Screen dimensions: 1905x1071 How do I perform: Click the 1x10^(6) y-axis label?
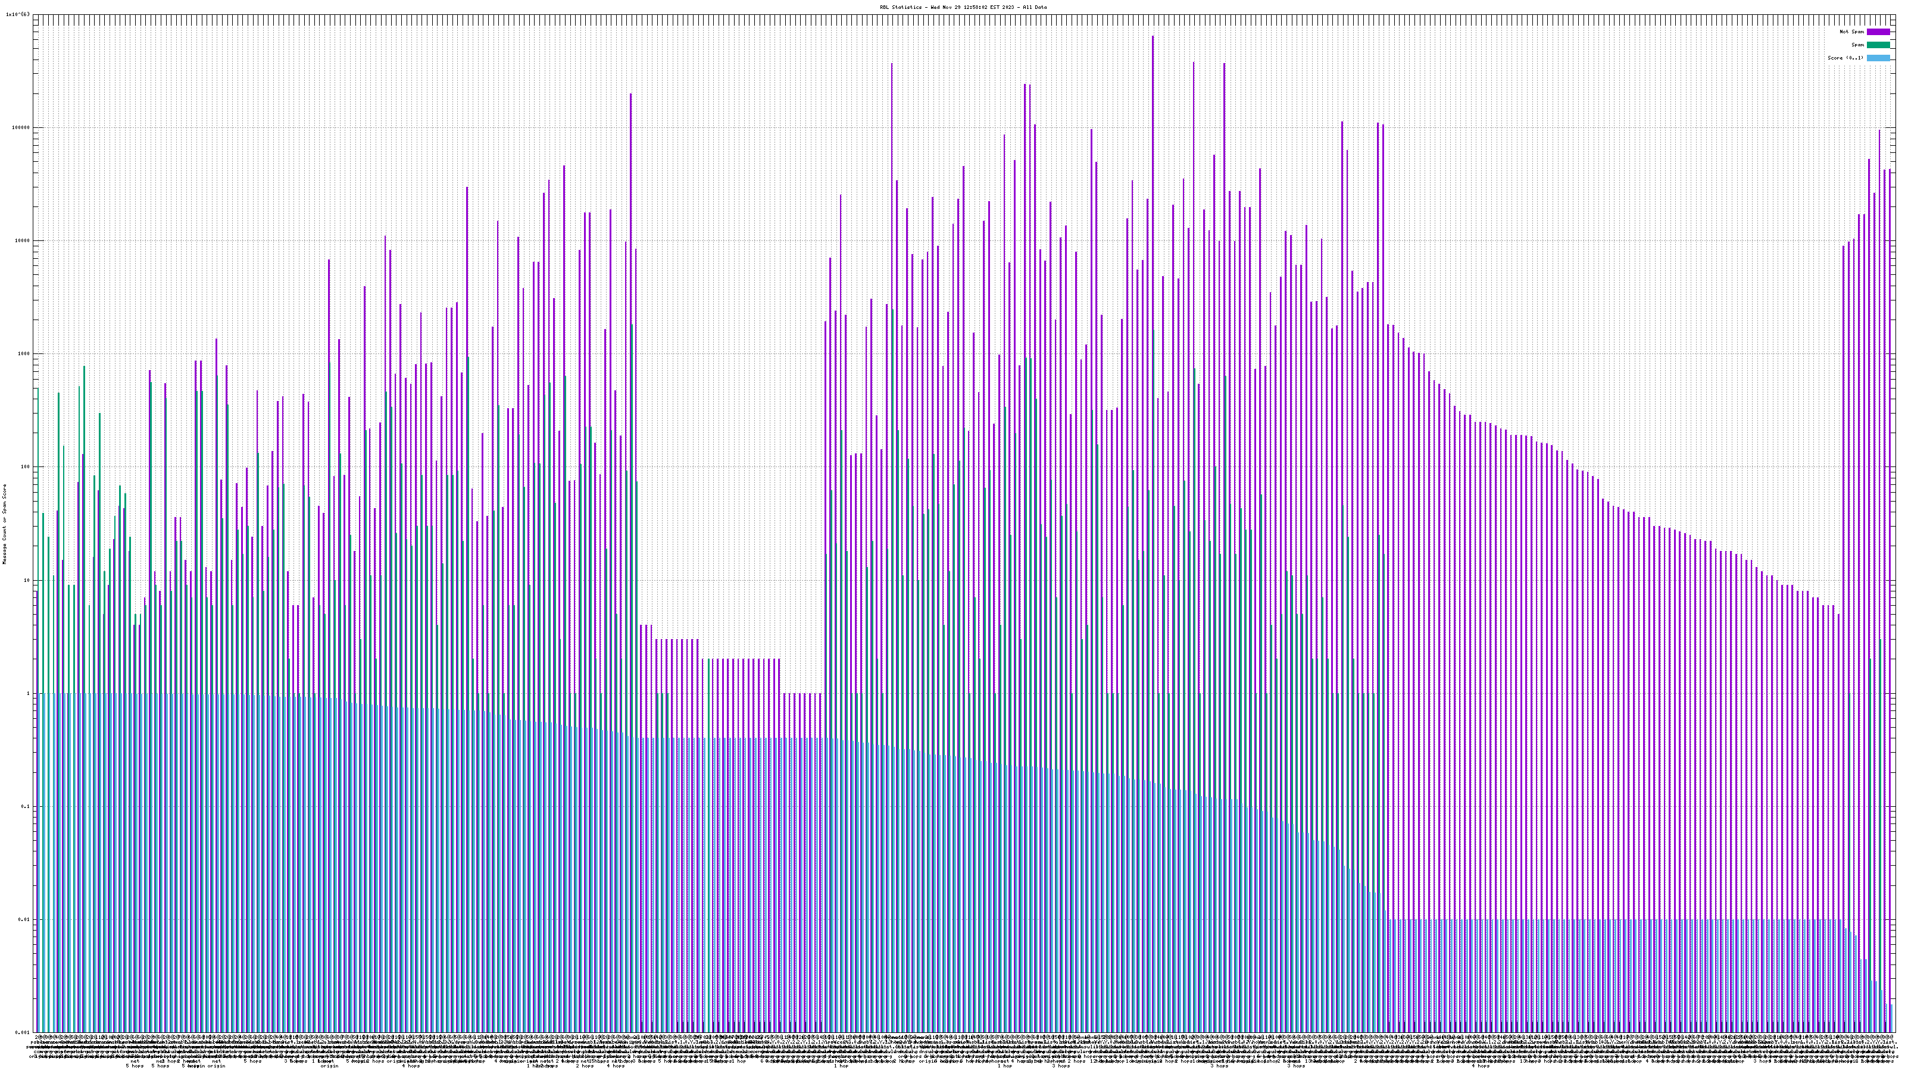click(x=18, y=14)
